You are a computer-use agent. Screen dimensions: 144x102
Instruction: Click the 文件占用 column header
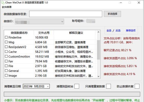[x=44, y=33]
